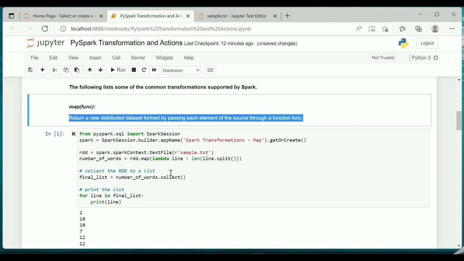Open the browser Favorites list

(402, 29)
